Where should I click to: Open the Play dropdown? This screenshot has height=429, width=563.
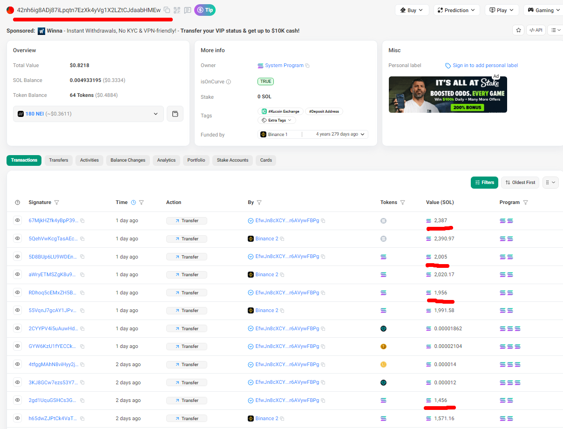click(x=502, y=10)
